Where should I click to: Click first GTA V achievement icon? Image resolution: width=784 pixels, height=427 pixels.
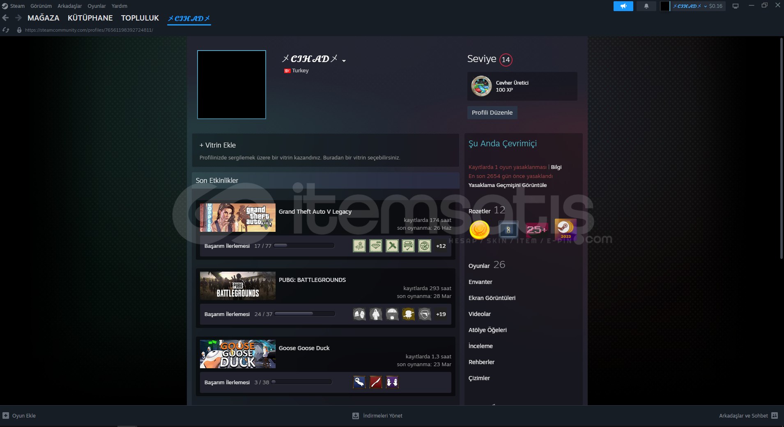coord(359,246)
